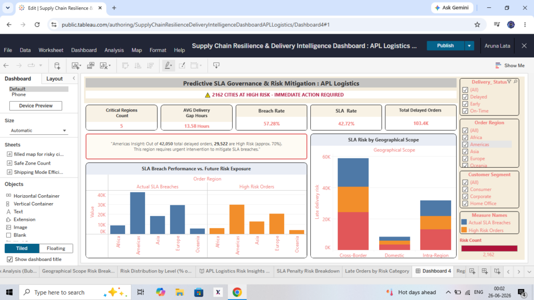Viewport: 534px width, 300px height.
Task: Click the browser address bar URL
Action: (196, 24)
